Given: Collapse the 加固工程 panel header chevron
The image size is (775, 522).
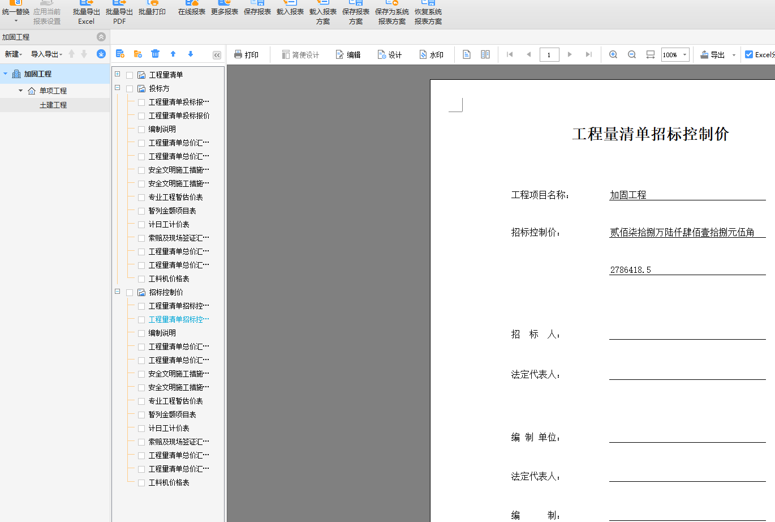Looking at the screenshot, I should click(101, 37).
